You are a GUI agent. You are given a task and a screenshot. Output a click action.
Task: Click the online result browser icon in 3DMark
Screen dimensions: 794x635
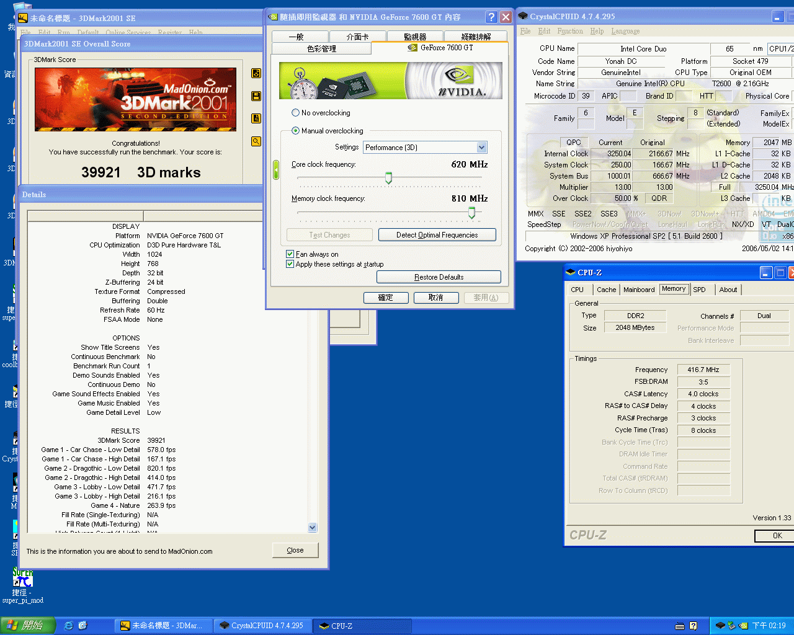tap(256, 73)
